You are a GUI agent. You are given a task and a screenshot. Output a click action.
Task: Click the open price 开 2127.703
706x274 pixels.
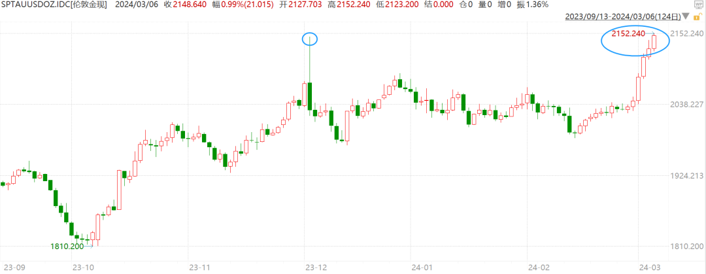(x=300, y=5)
